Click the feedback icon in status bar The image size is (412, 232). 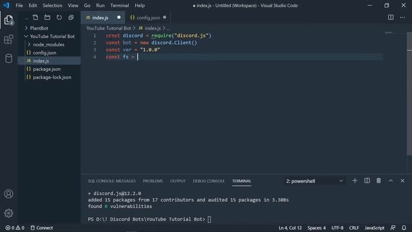(x=393, y=227)
